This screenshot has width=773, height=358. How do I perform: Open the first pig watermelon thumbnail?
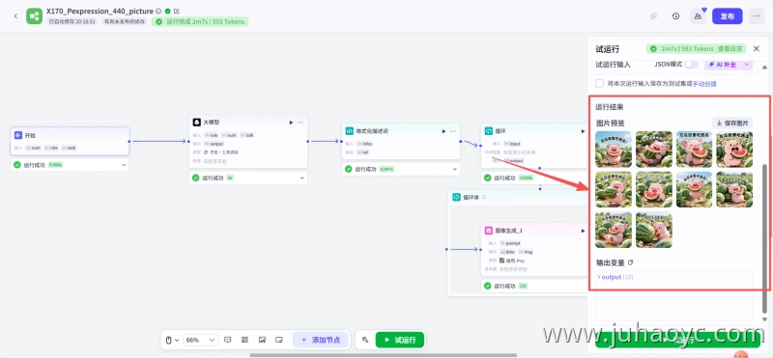[614, 150]
